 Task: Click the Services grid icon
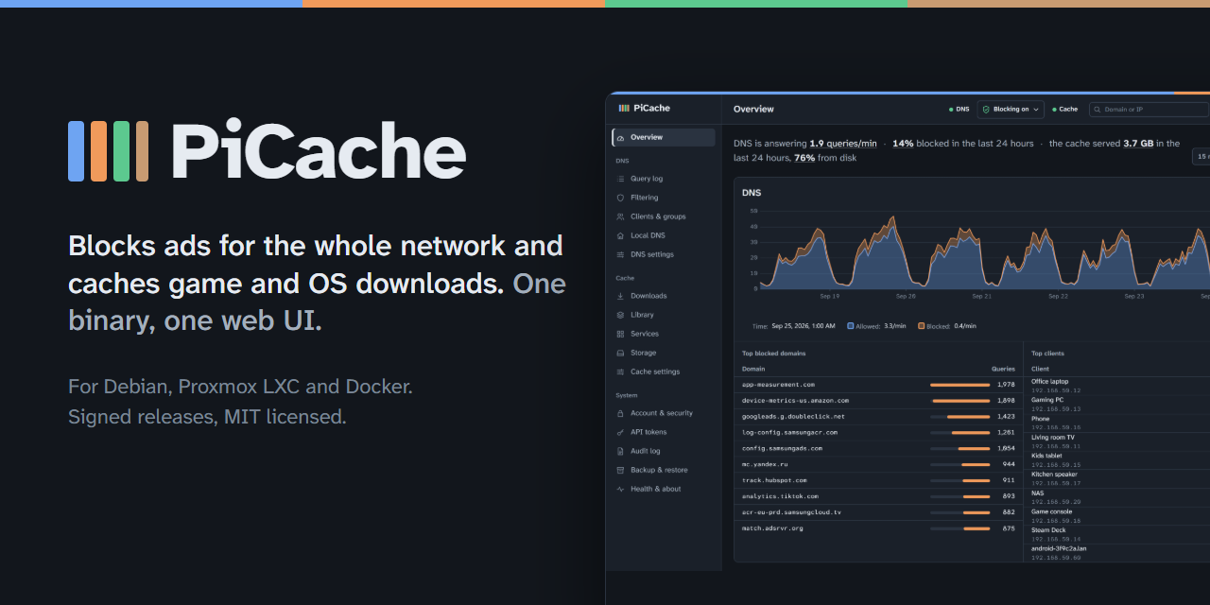coord(620,334)
